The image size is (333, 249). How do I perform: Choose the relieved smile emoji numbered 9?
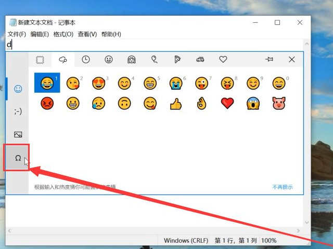pyautogui.click(x=253, y=83)
